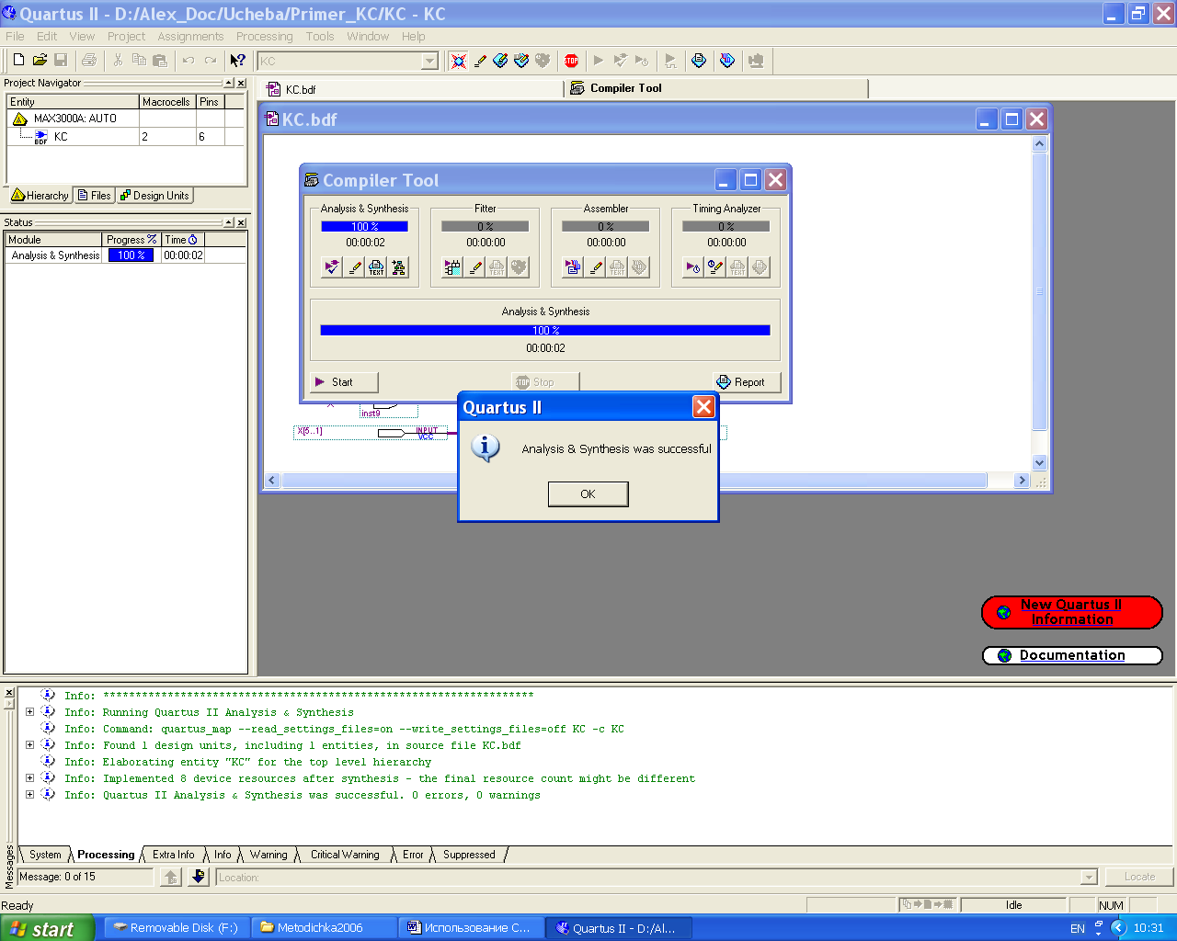Image resolution: width=1177 pixels, height=941 pixels.
Task: Switch to the Critical Warning messages tab
Action: pos(345,855)
